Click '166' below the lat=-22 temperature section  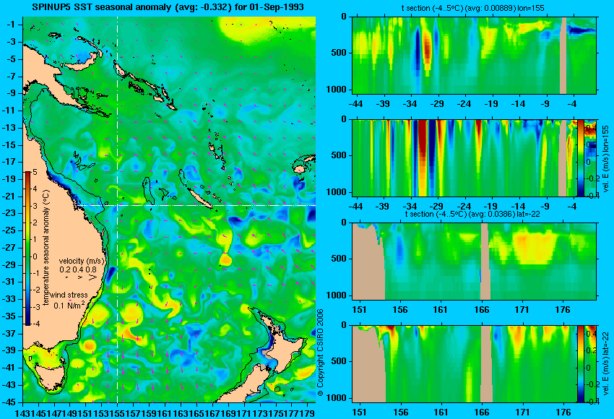pos(481,310)
